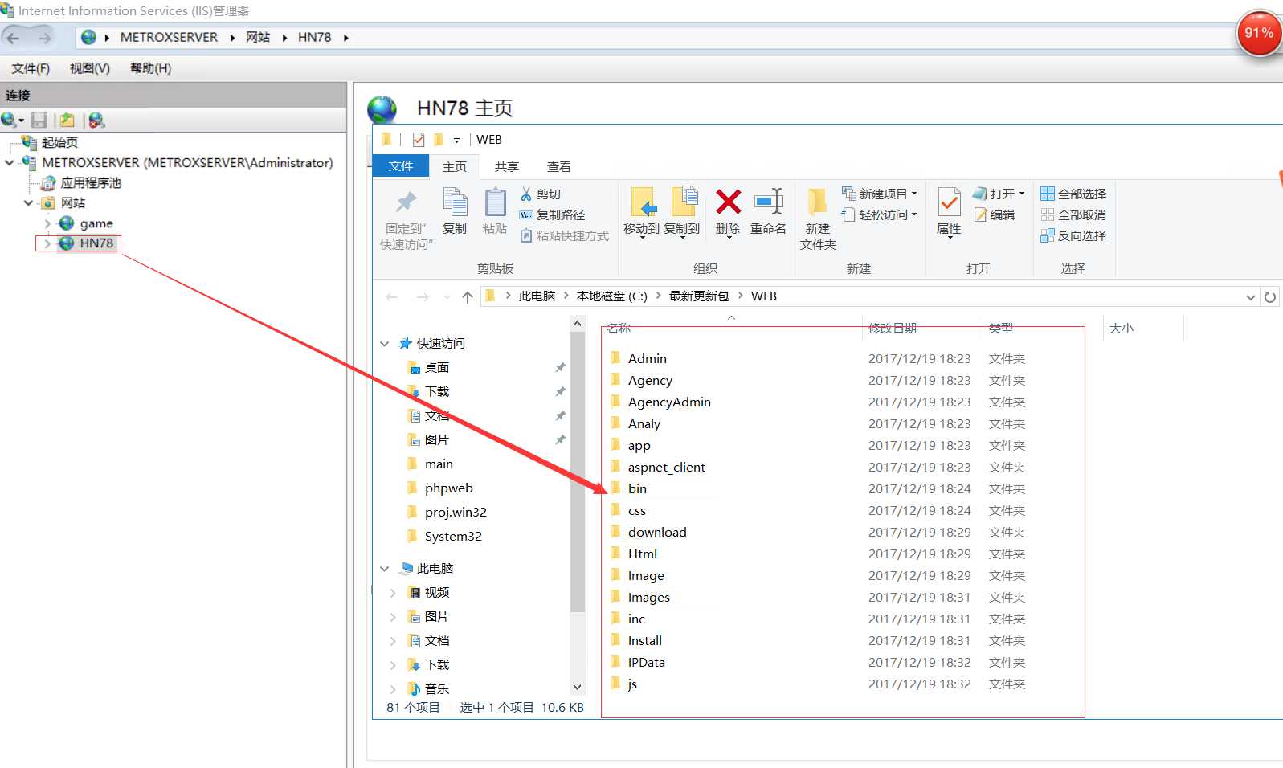This screenshot has width=1283, height=768.
Task: Open the 帮助(H) menu in IIS
Action: (x=151, y=68)
